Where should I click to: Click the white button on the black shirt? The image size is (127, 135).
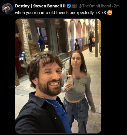pos(56,118)
